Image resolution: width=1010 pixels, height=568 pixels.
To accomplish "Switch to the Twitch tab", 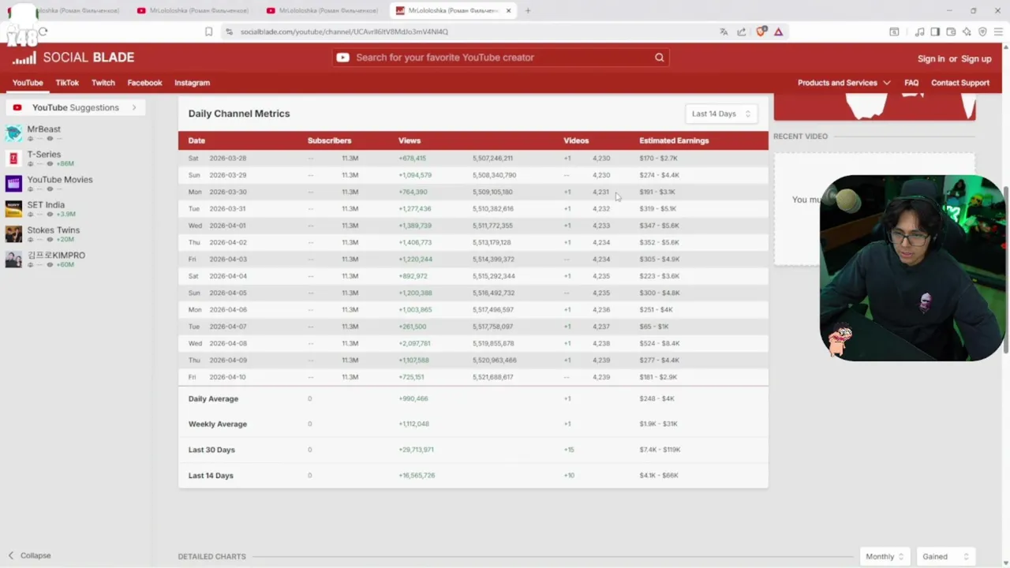I will pyautogui.click(x=103, y=83).
